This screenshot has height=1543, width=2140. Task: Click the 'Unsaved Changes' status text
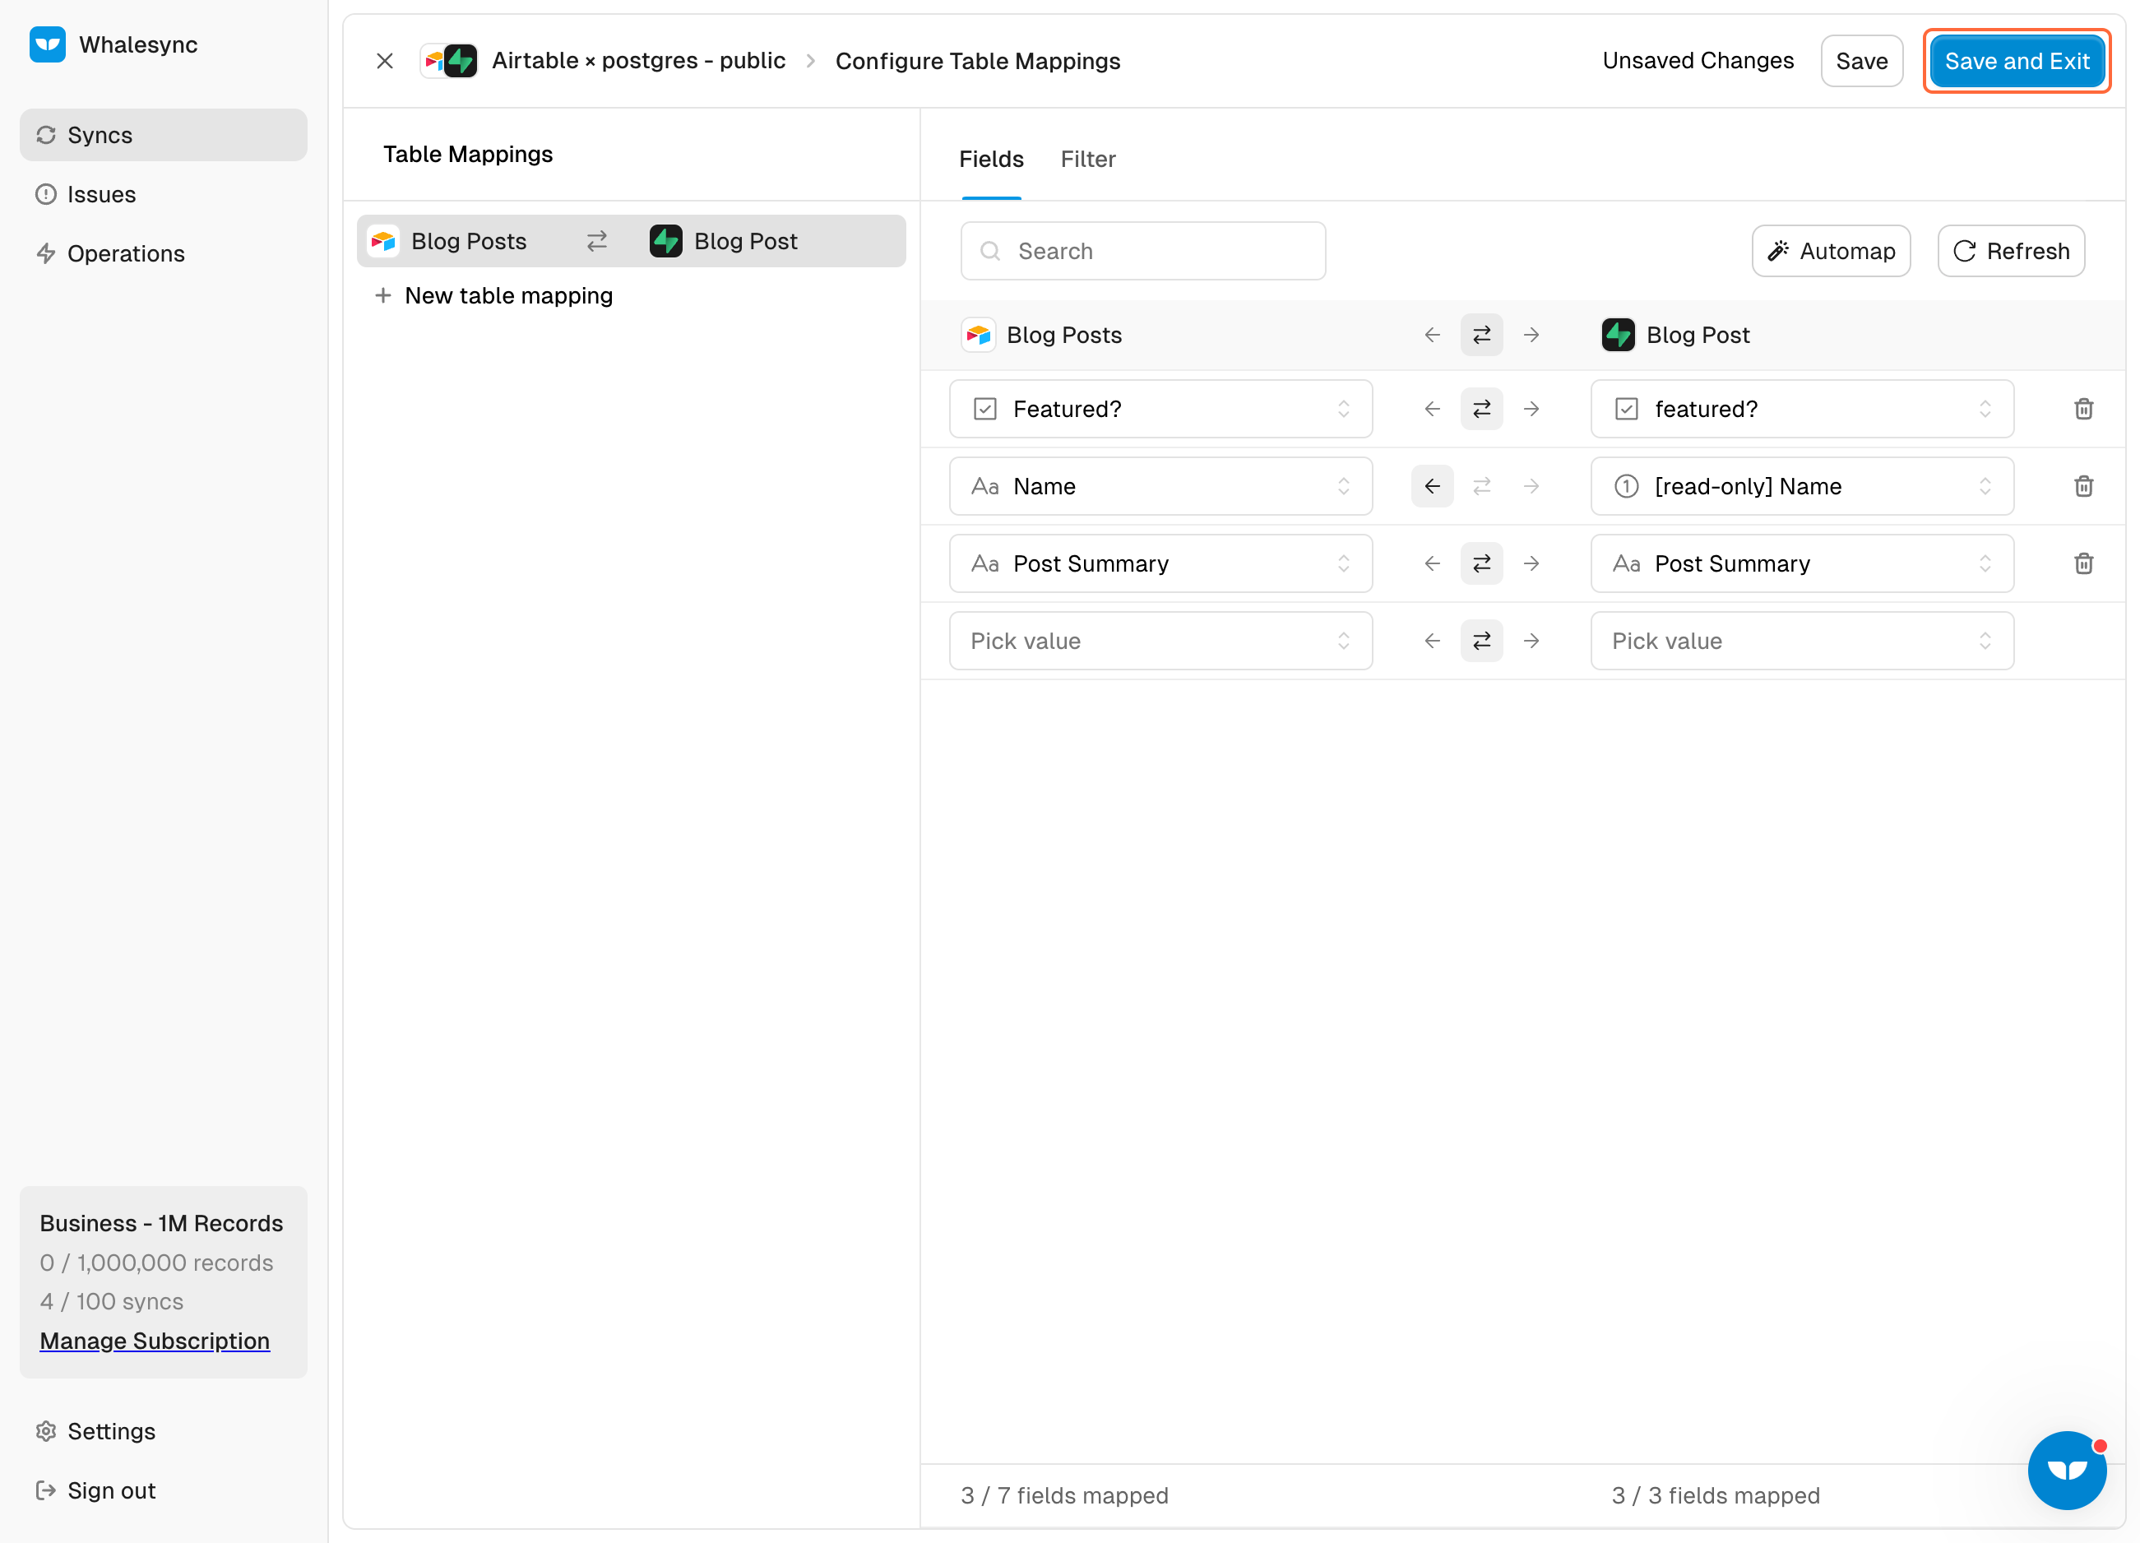coord(1698,62)
